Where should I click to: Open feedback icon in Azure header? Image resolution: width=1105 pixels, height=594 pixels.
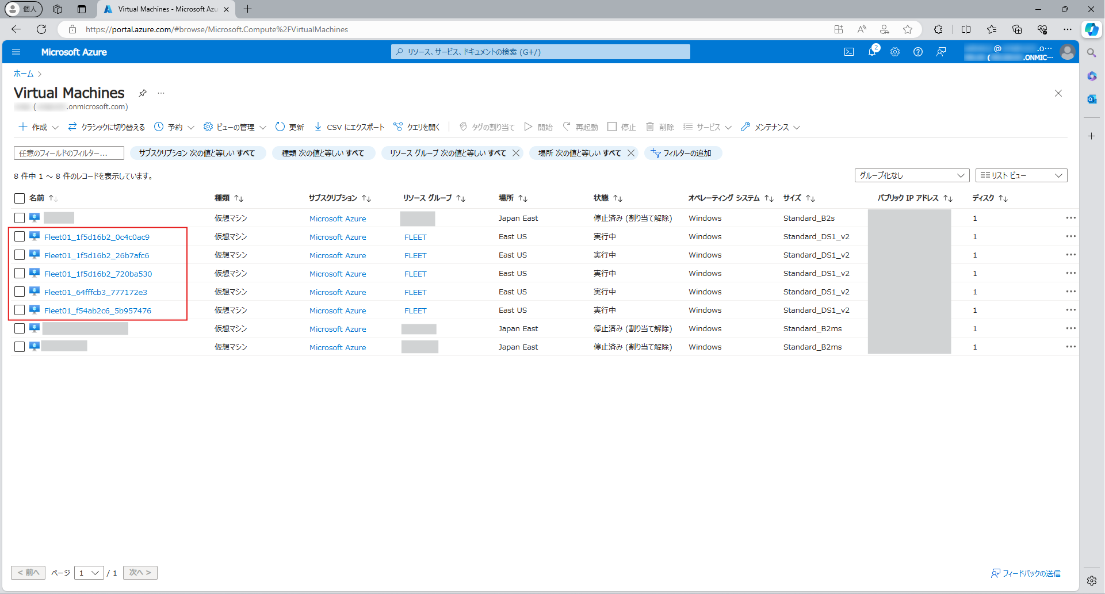coord(941,52)
